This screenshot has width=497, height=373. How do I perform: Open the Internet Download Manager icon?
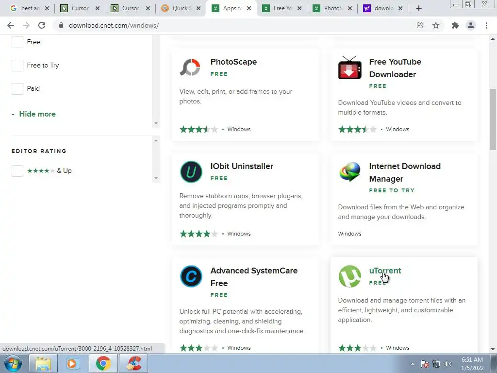point(349,171)
